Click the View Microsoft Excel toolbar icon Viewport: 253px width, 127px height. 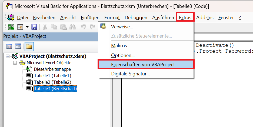click(x=11, y=27)
